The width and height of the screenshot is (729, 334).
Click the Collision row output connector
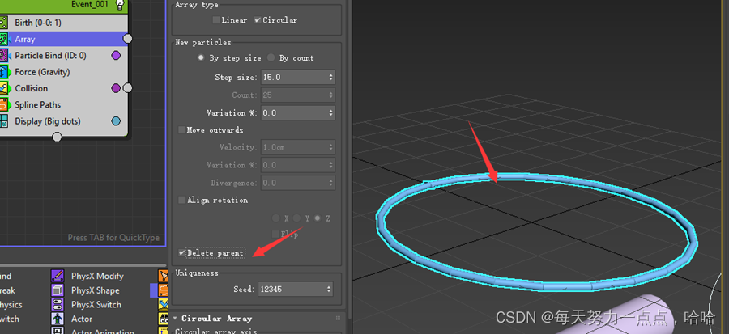[x=127, y=87]
